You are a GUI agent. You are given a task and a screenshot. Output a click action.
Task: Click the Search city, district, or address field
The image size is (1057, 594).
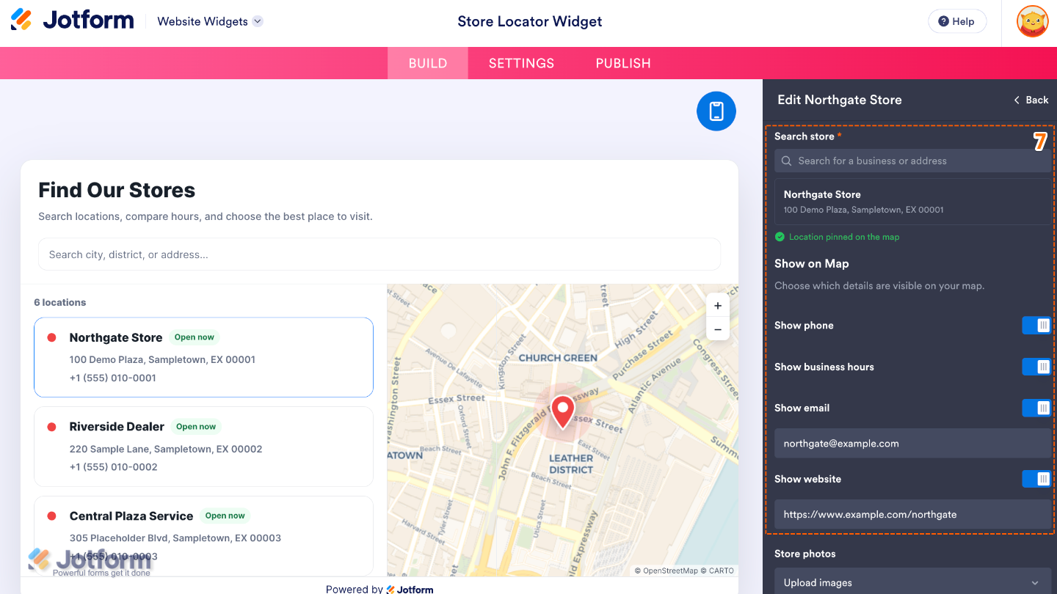(379, 254)
